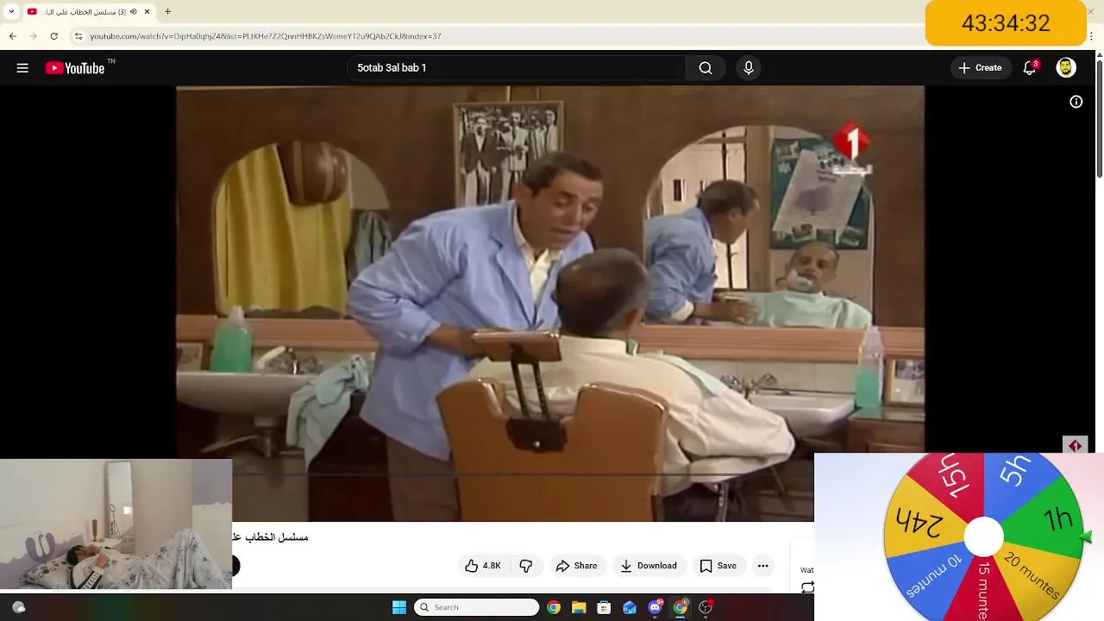This screenshot has height=621, width=1104.
Task: Start voice search with microphone icon
Action: tap(749, 68)
